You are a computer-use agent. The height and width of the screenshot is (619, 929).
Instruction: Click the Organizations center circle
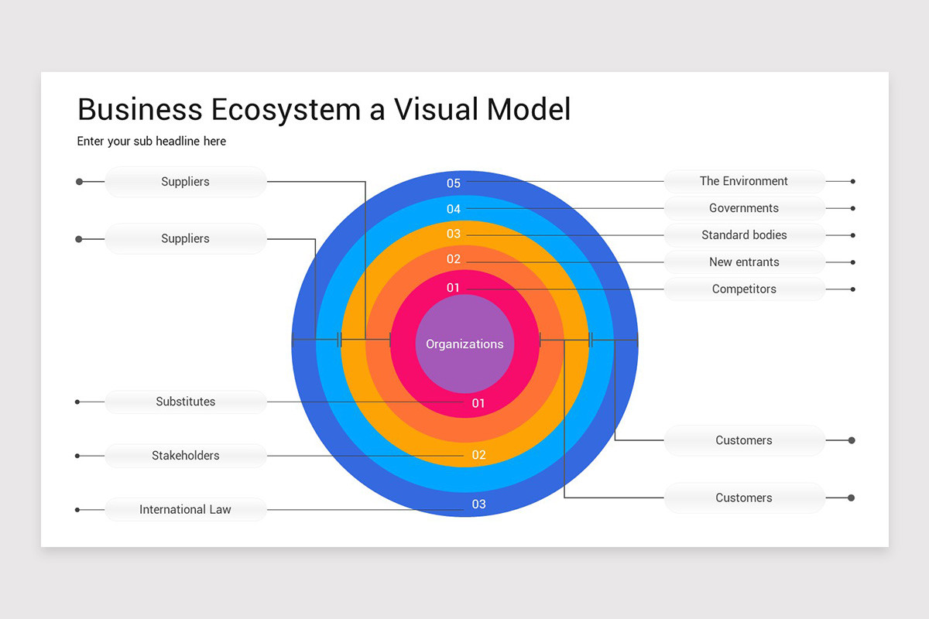464,344
